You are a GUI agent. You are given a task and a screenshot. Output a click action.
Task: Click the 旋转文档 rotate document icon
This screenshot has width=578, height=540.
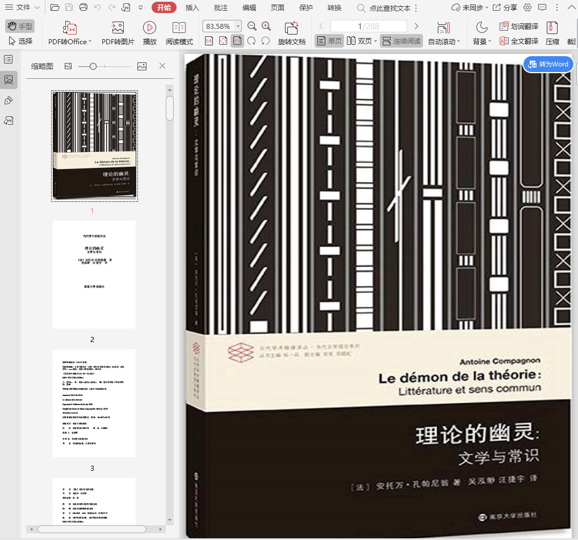pos(291,28)
